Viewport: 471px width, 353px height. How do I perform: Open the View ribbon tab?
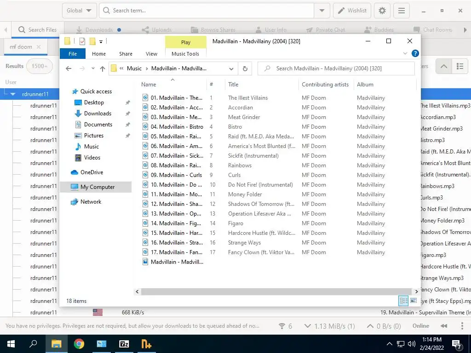[151, 54]
